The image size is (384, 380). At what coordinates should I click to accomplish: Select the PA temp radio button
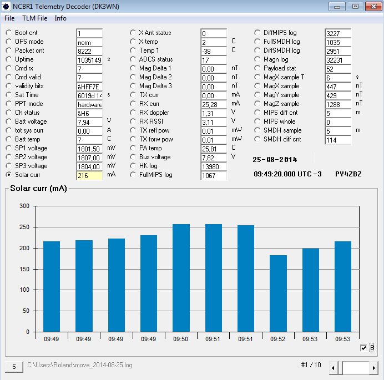pos(133,148)
